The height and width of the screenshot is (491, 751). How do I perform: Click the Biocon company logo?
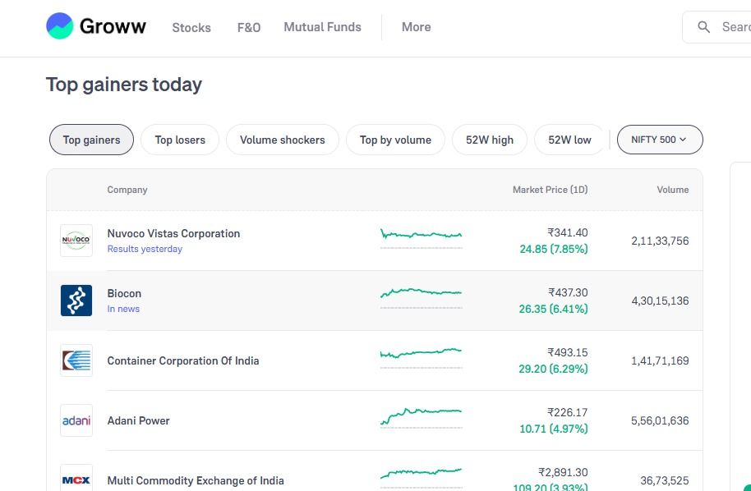pyautogui.click(x=76, y=301)
